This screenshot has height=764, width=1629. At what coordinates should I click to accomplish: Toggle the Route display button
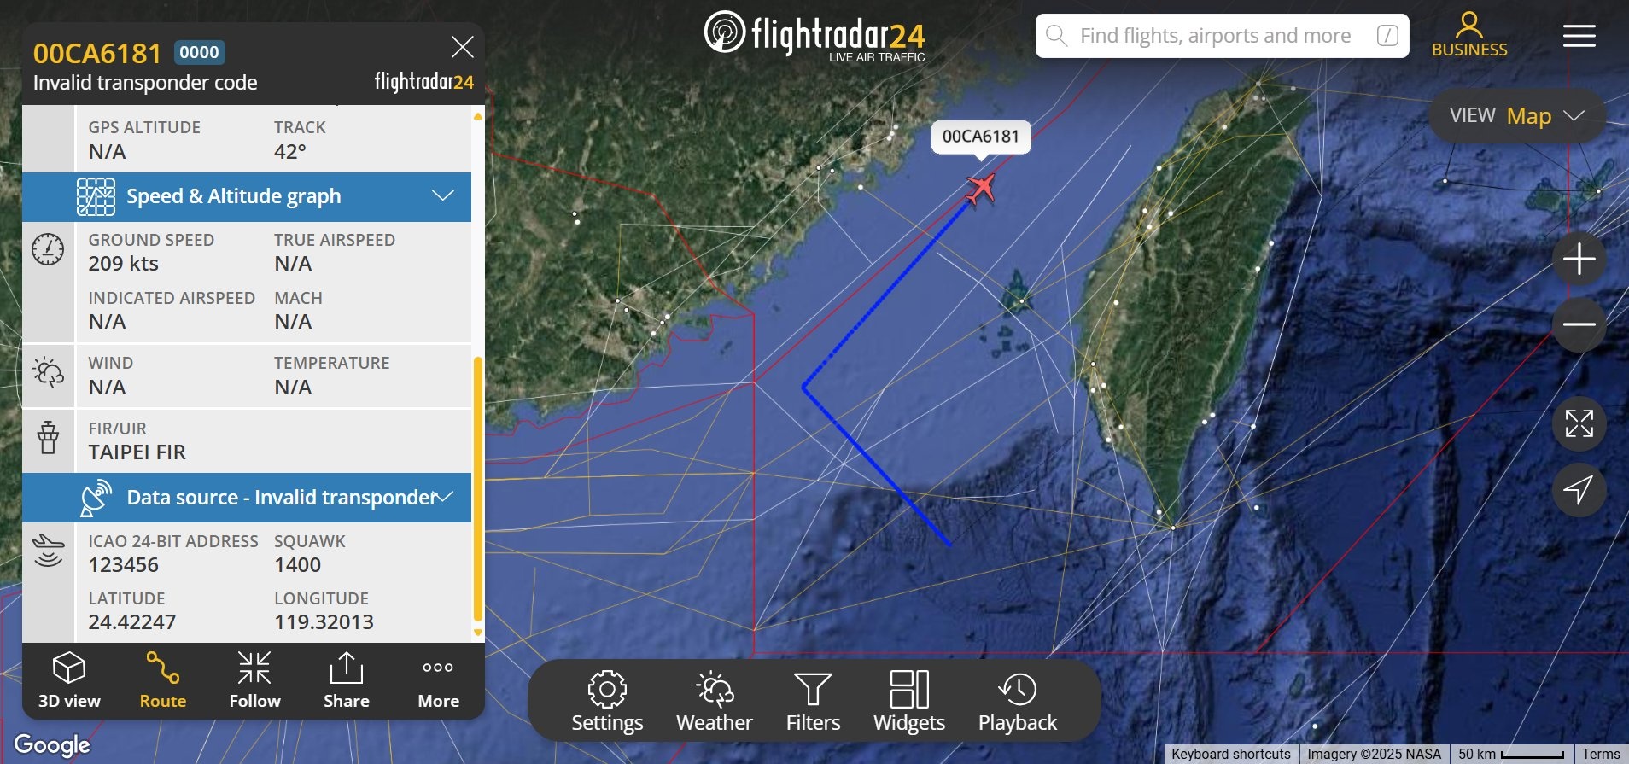point(162,680)
